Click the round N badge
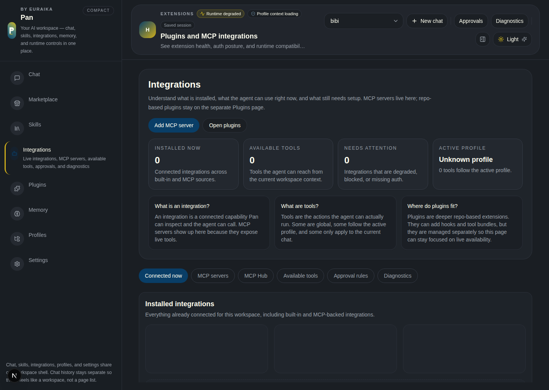 (x=14, y=376)
